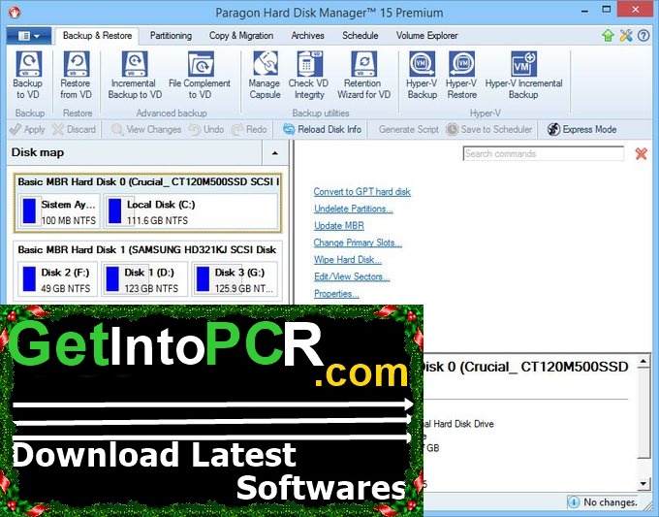Image resolution: width=659 pixels, height=517 pixels.
Task: Click View Changes
Action: tap(146, 129)
